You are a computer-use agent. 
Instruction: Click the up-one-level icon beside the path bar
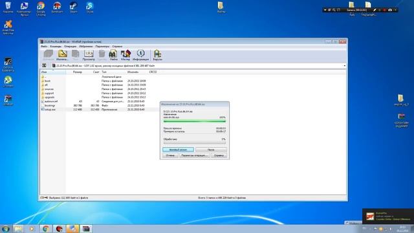coord(44,65)
